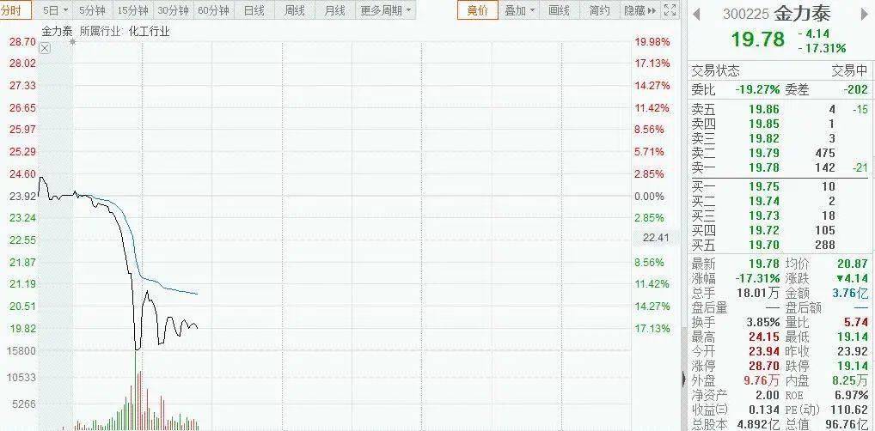
Task: Toggle 画线 drawing mode
Action: [x=560, y=10]
